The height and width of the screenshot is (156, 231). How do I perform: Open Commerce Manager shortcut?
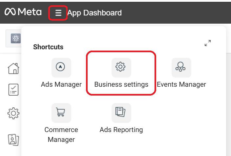61,123
